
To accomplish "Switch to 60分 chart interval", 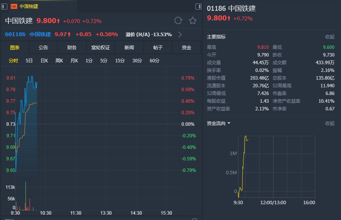I will point(154,61).
